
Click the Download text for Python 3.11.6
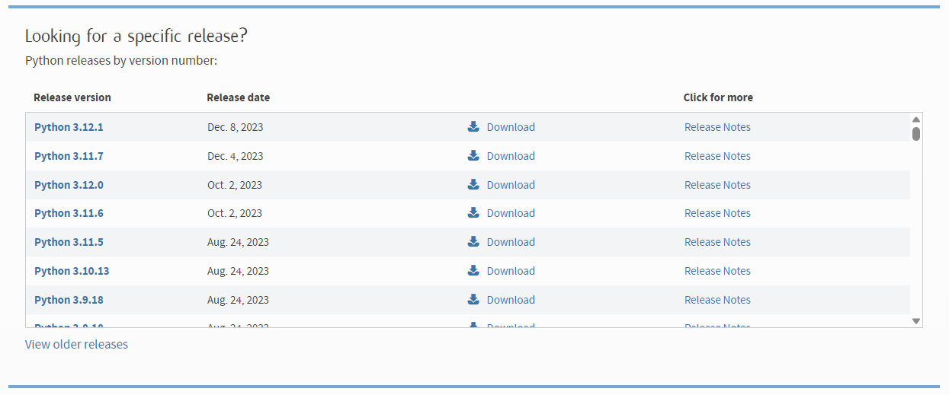pyautogui.click(x=511, y=213)
